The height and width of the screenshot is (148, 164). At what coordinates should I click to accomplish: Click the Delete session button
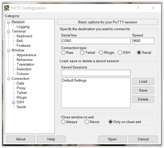143,99
